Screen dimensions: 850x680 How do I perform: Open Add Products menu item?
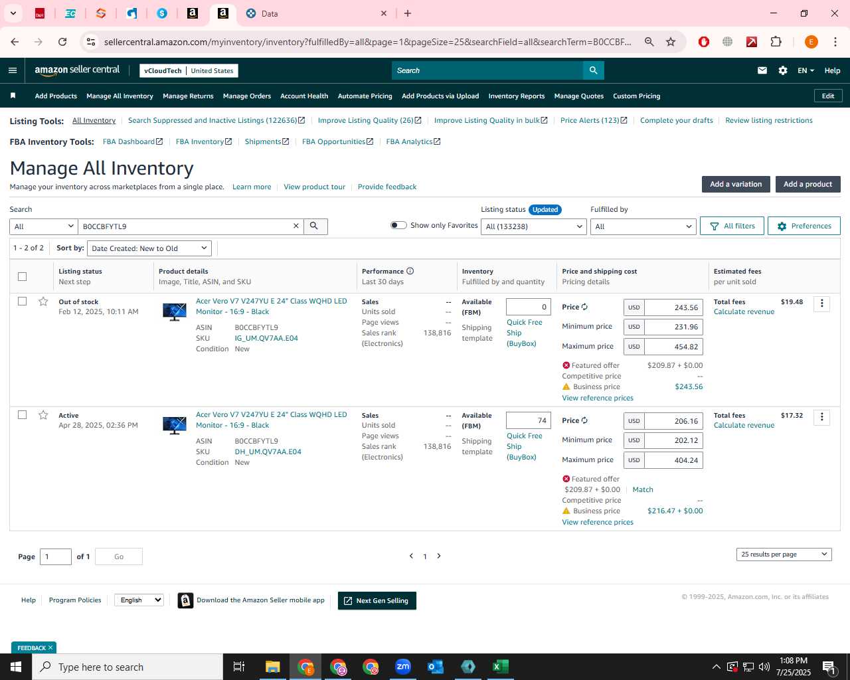[56, 96]
